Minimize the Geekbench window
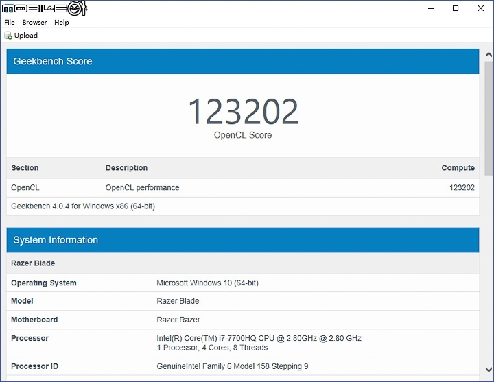Screen dimensions: 494x382 pyautogui.click(x=431, y=8)
